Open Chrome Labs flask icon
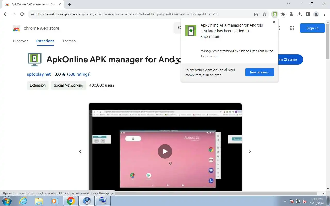The width and height of the screenshot is (330, 206). 291,14
